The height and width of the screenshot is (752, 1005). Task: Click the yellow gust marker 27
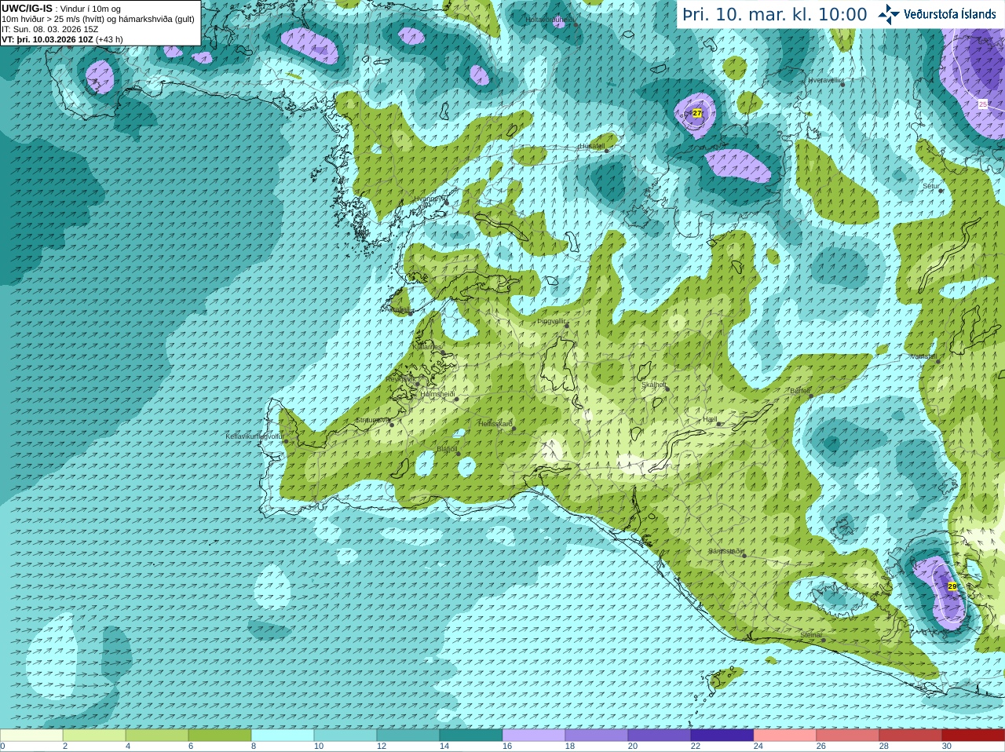(697, 113)
